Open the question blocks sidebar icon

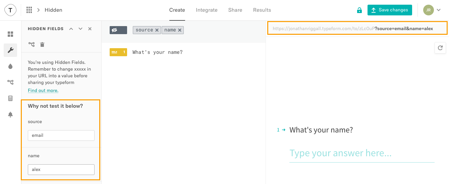pos(10,34)
